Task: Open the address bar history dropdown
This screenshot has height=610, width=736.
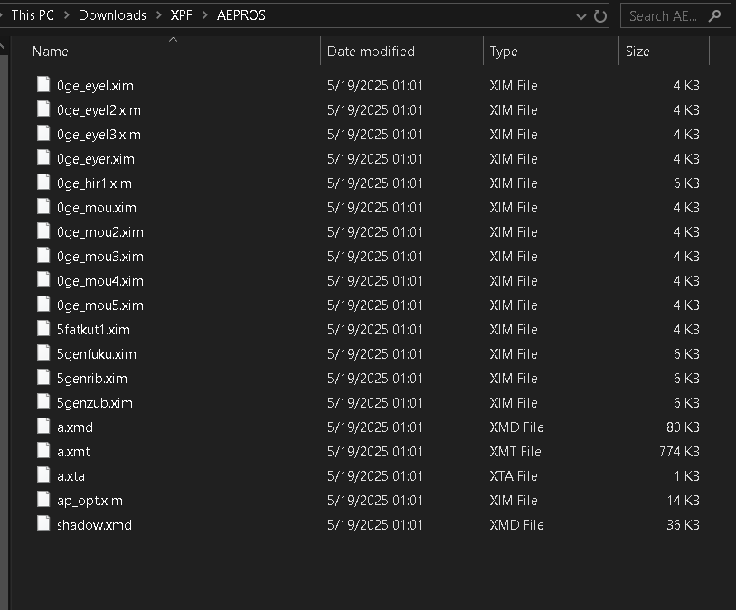Action: [580, 17]
